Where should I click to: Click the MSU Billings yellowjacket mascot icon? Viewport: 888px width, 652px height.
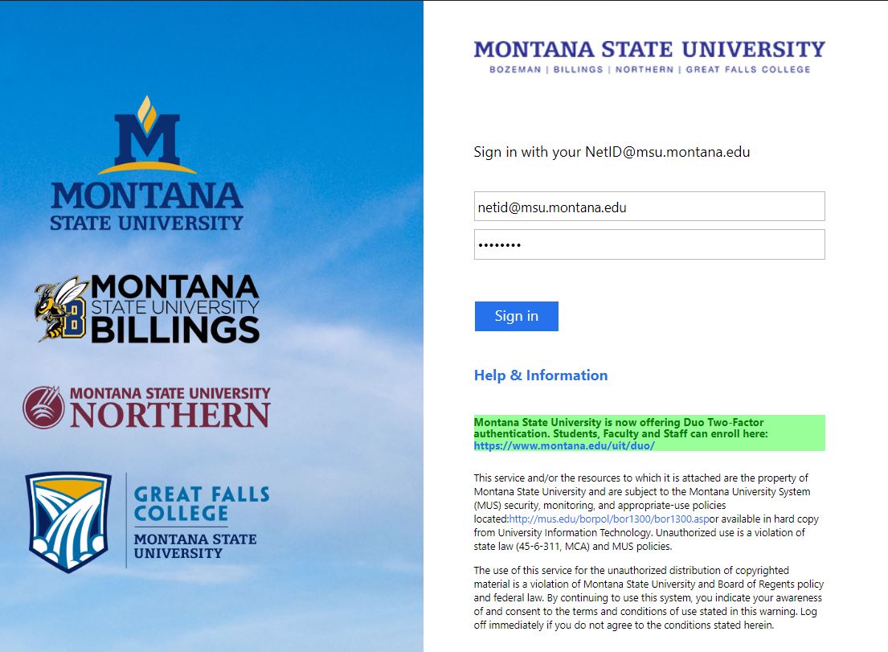click(x=61, y=309)
